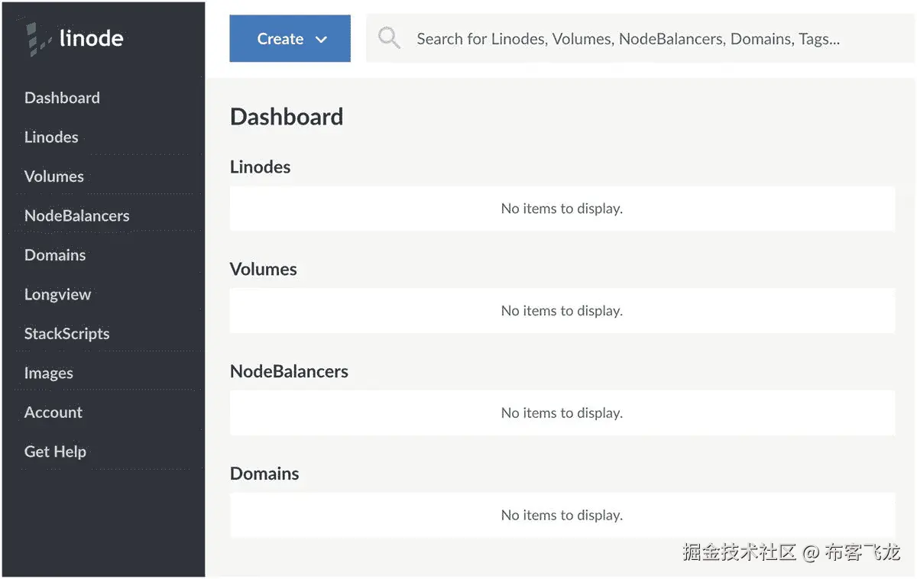Select Volumes in the sidebar
Image resolution: width=917 pixels, height=579 pixels.
point(54,176)
